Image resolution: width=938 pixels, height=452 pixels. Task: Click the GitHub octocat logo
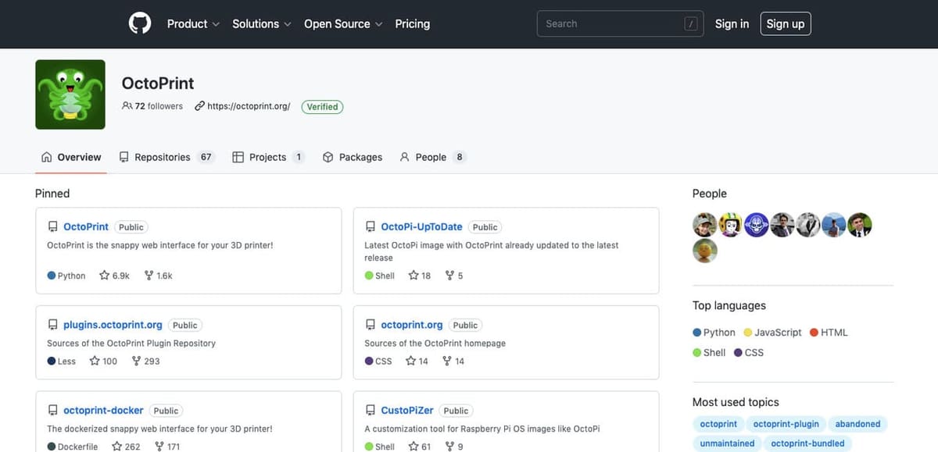coord(139,24)
